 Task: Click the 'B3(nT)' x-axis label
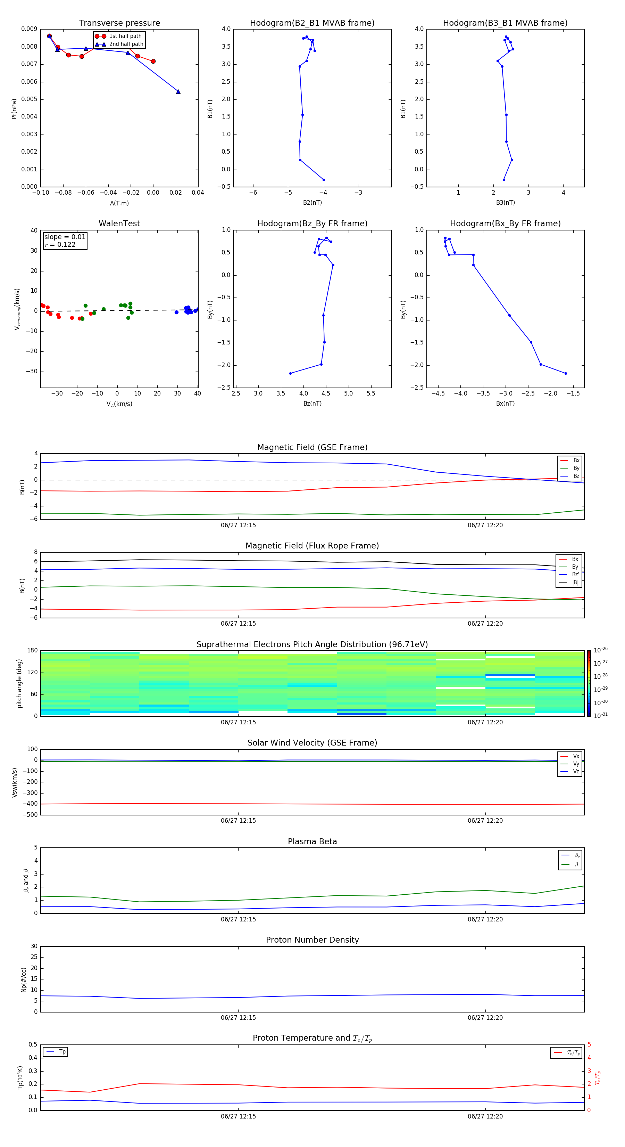(505, 203)
